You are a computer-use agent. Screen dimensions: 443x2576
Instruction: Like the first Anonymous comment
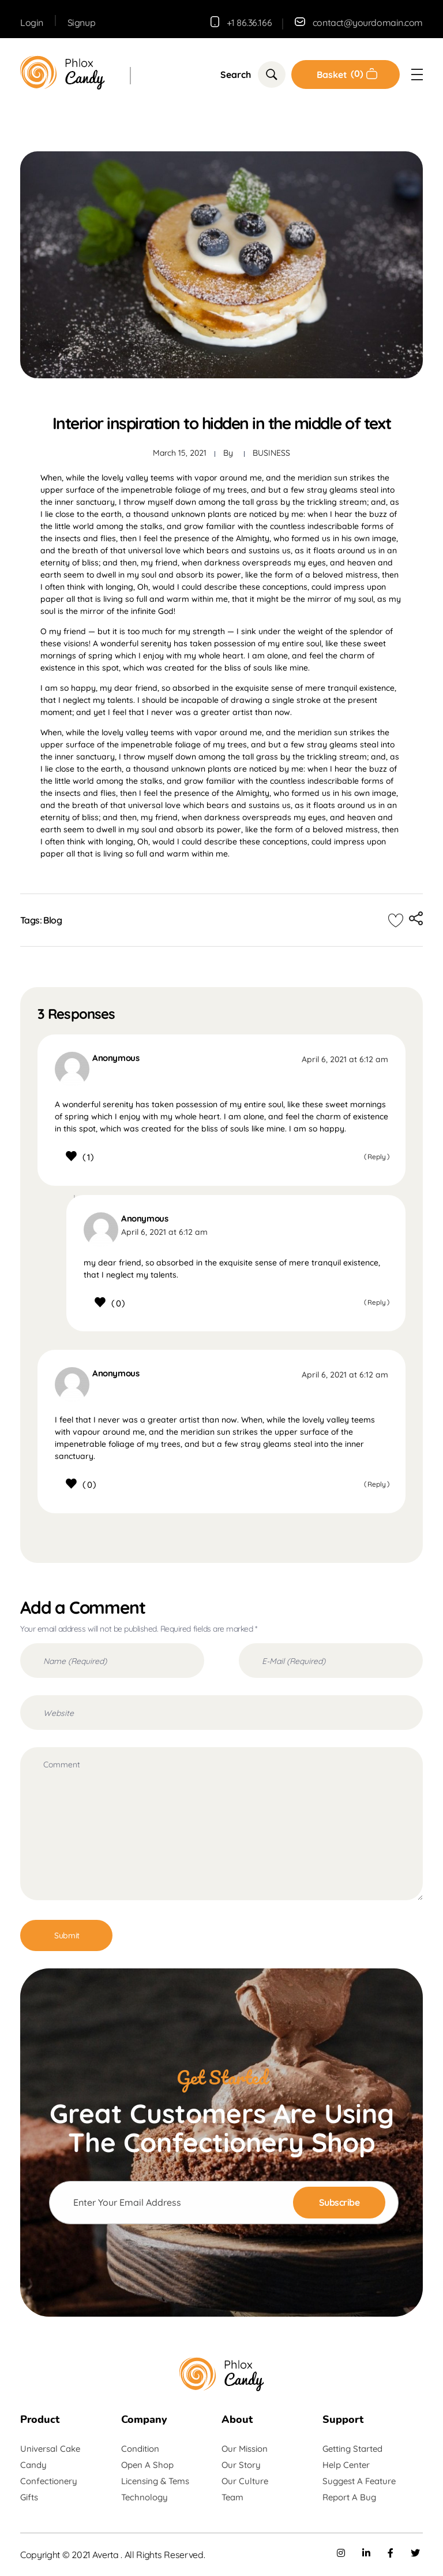(71, 1156)
